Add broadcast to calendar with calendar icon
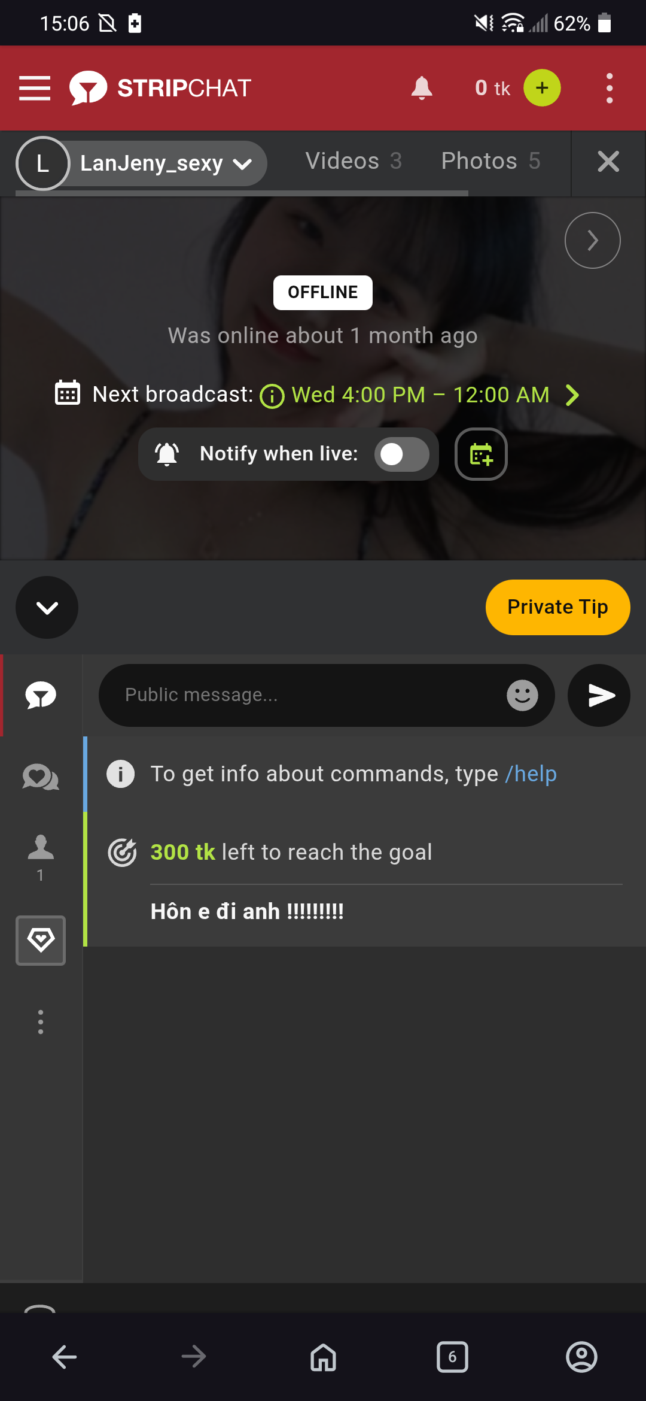 coord(481,454)
